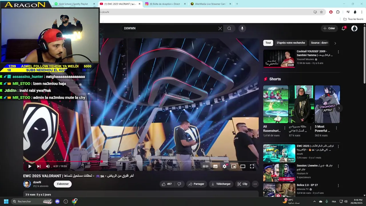
Task: Open the Cocktail YOUSSEF 2009 video thumbnail
Action: (x=279, y=59)
